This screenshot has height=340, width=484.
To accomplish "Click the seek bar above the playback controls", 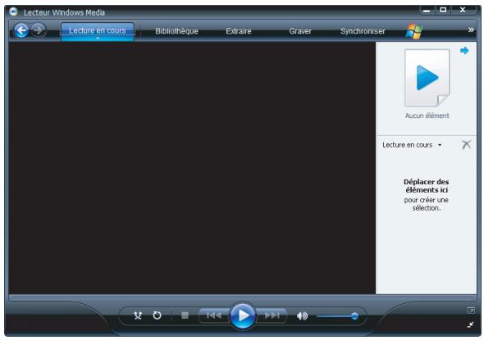I will pyautogui.click(x=243, y=297).
